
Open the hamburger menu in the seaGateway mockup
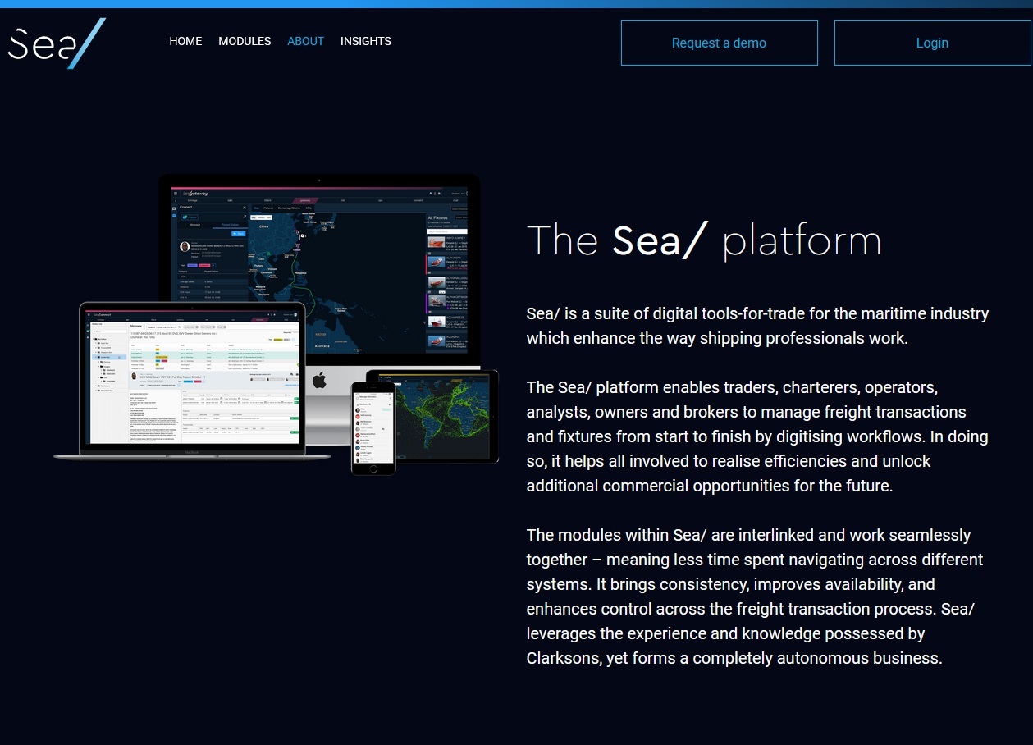click(175, 193)
